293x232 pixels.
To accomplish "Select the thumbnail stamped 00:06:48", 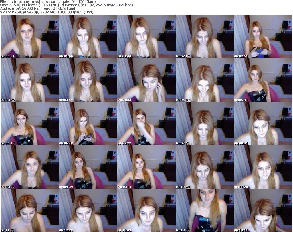I will tap(88, 124).
